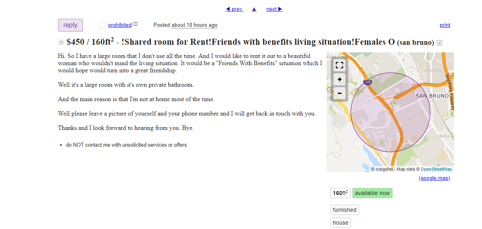Check the prohibited flag checkbox
482x229 pixels.
click(102, 25)
